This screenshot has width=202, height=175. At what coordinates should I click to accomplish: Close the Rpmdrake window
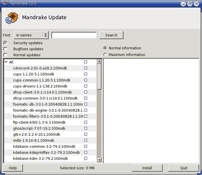[197, 4]
